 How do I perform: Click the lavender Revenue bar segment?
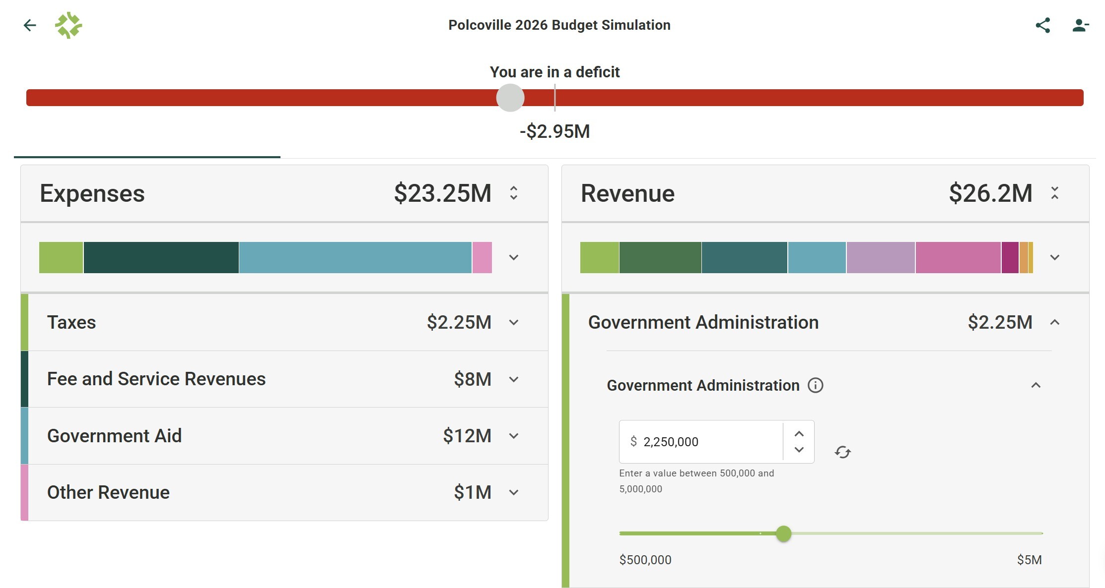pyautogui.click(x=881, y=257)
